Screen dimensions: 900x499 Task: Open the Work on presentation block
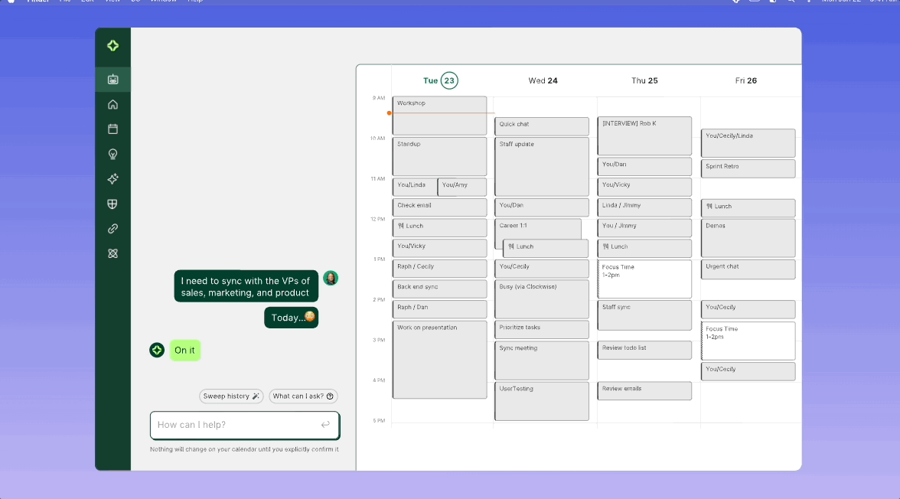pyautogui.click(x=439, y=360)
